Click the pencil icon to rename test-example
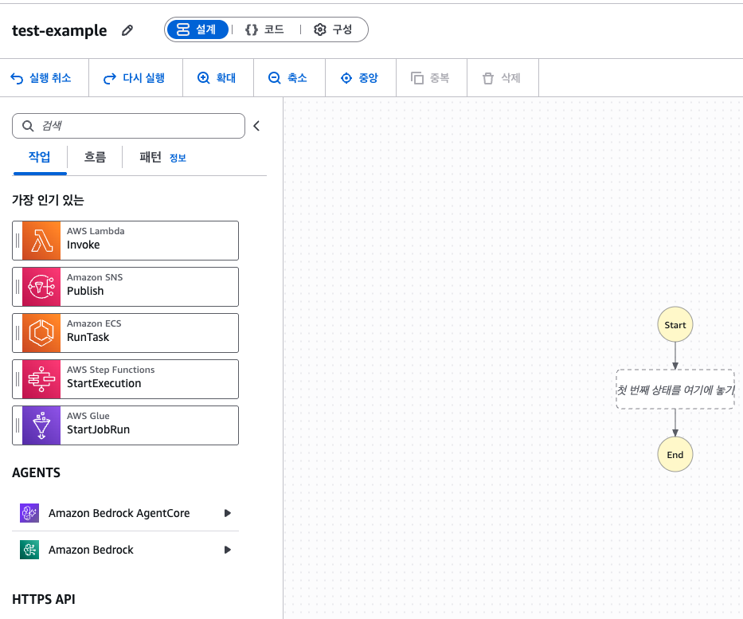The image size is (743, 619). point(127,30)
